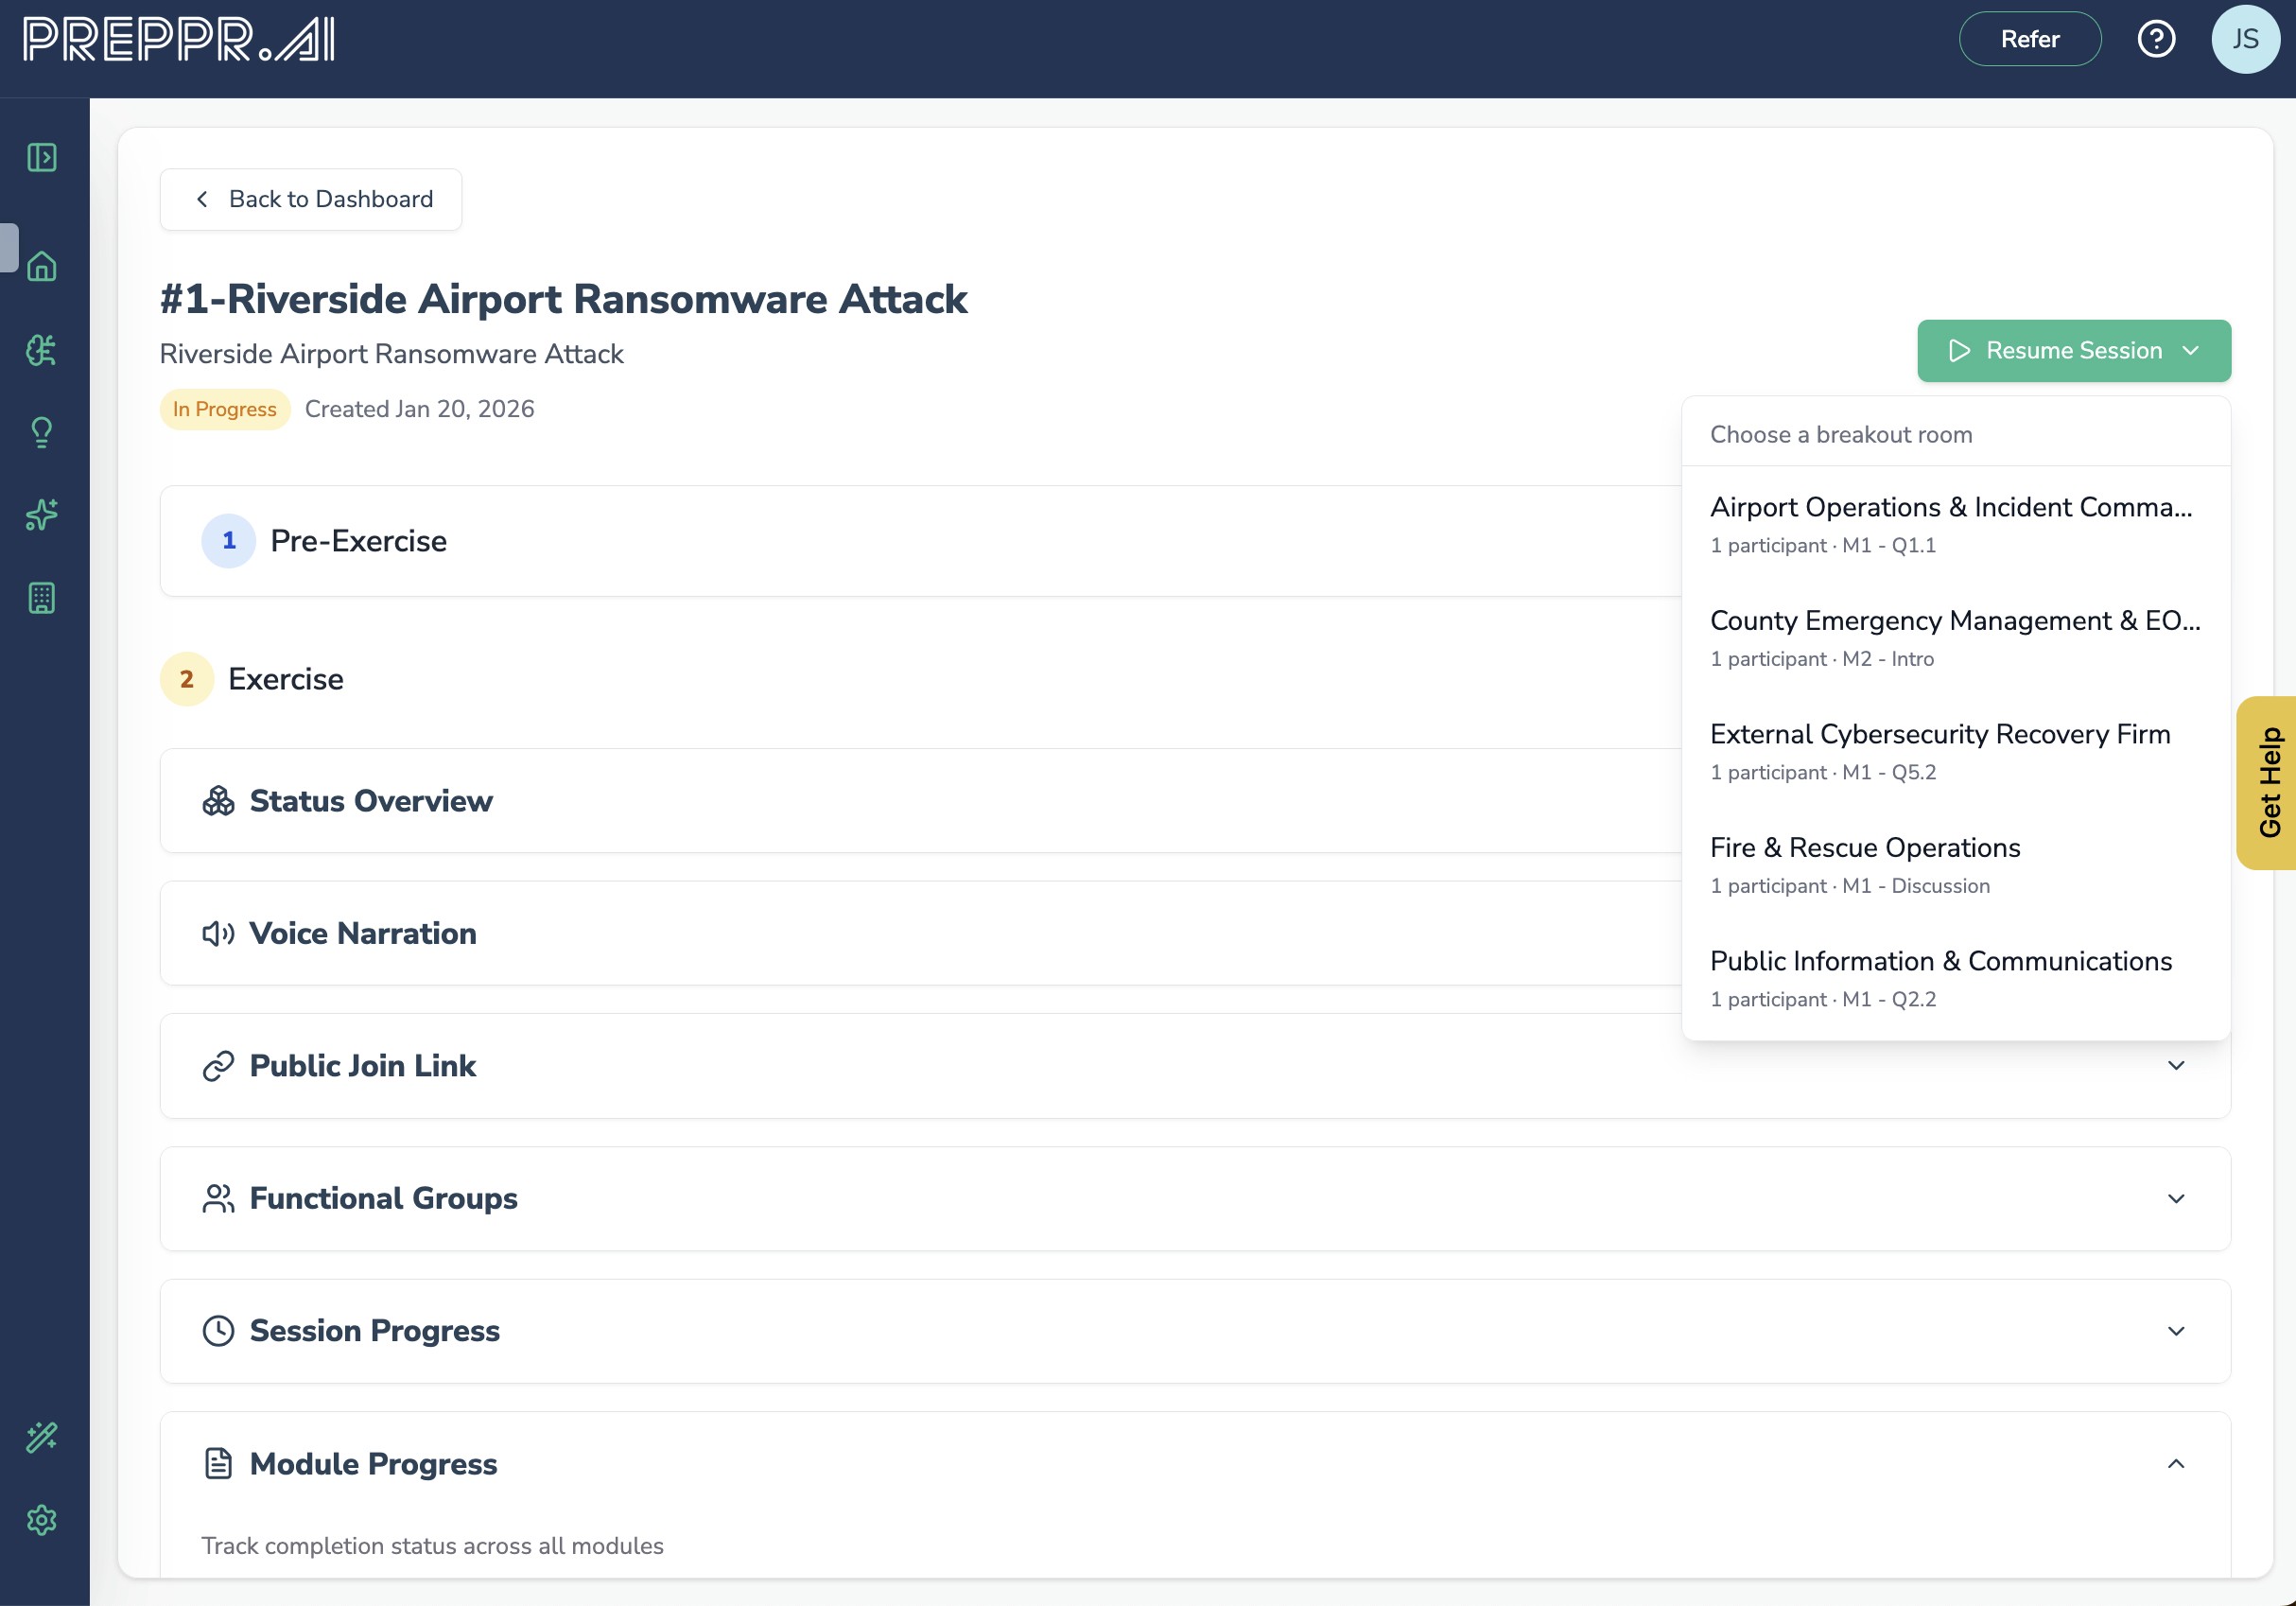Click the help question mark icon
This screenshot has width=2296, height=1606.
[2156, 40]
